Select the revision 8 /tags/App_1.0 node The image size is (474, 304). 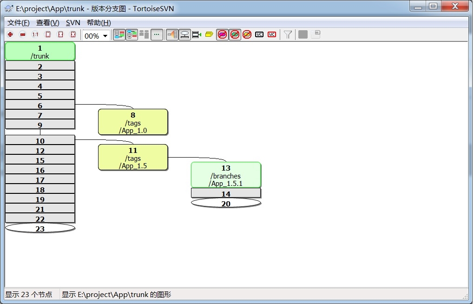133,122
